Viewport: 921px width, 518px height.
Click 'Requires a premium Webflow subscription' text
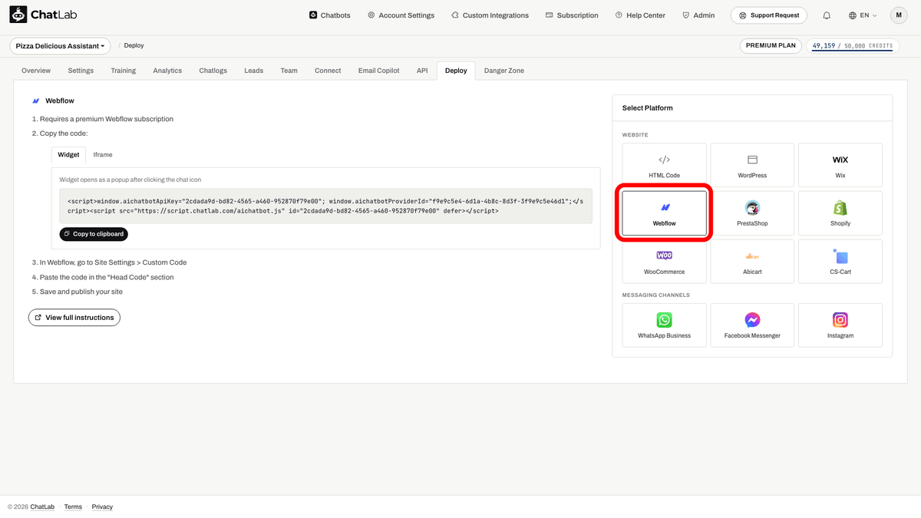[107, 119]
